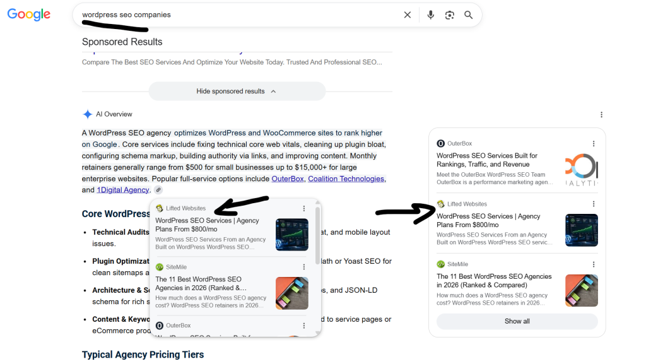
Task: Open search by image camera icon
Action: pyautogui.click(x=449, y=15)
